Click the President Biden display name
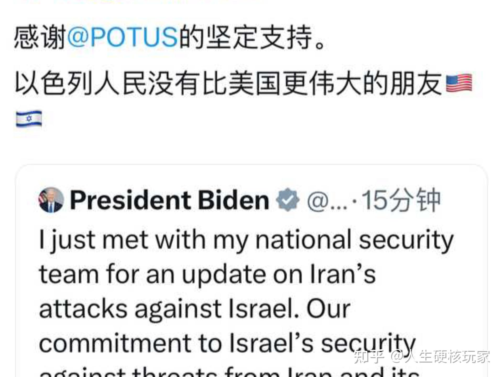 (x=170, y=200)
